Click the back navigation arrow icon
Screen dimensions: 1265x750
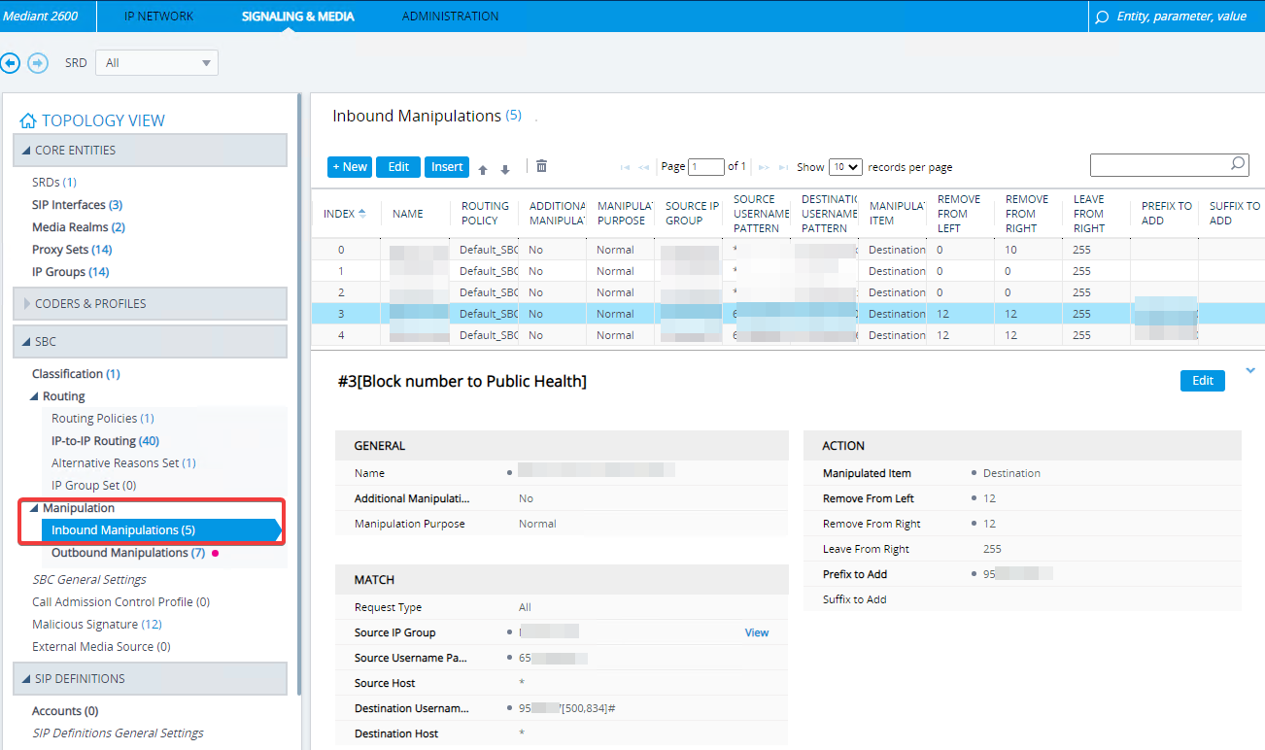[x=11, y=63]
